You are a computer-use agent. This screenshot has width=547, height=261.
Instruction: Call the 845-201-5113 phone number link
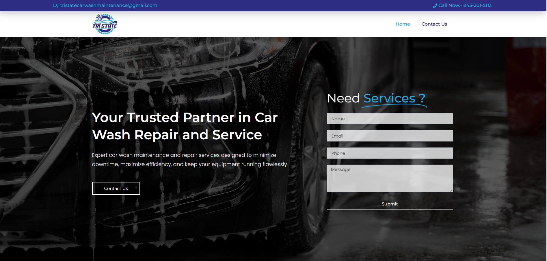click(x=465, y=5)
